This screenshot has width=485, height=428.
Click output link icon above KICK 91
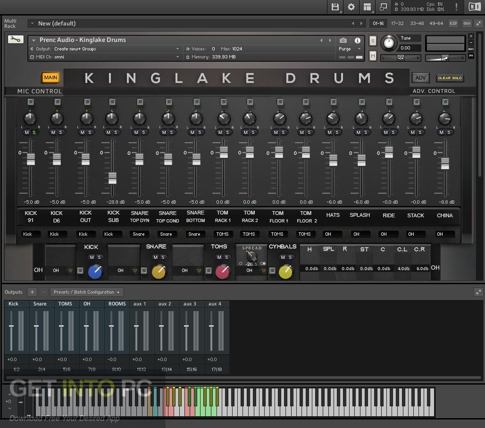tap(30, 102)
